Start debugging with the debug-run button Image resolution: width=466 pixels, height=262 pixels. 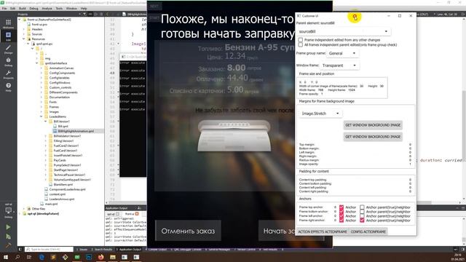pos(8,237)
